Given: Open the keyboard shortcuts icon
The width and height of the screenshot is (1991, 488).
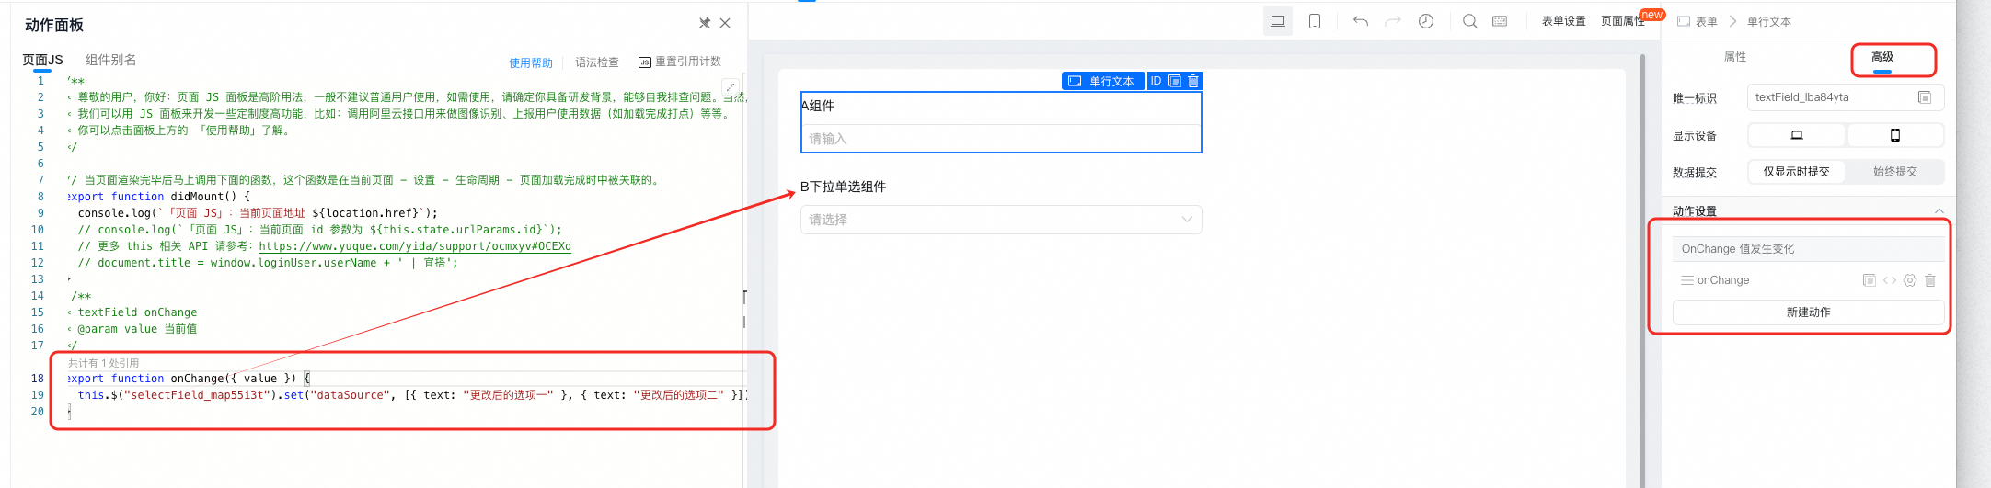Looking at the screenshot, I should coord(1500,21).
